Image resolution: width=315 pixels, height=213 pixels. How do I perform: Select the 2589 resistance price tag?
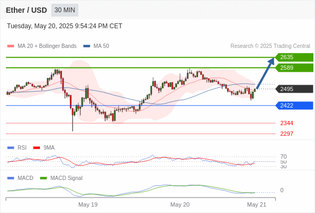coord(294,68)
